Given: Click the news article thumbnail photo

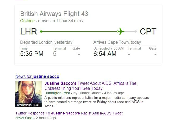Looking at the screenshot, I should (29, 92).
